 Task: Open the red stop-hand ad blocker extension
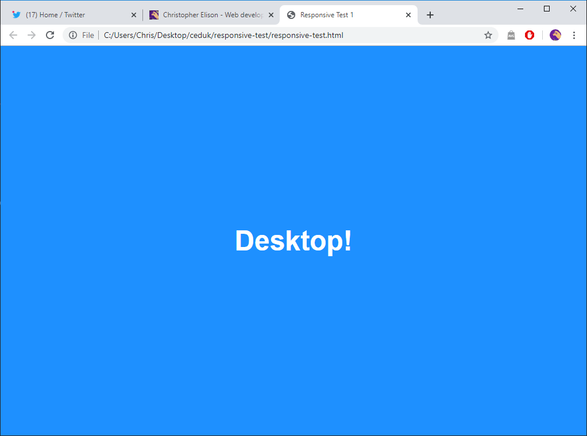click(x=530, y=35)
